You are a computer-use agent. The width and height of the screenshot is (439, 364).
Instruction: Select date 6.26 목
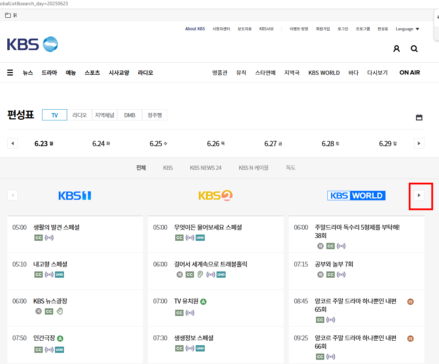216,144
